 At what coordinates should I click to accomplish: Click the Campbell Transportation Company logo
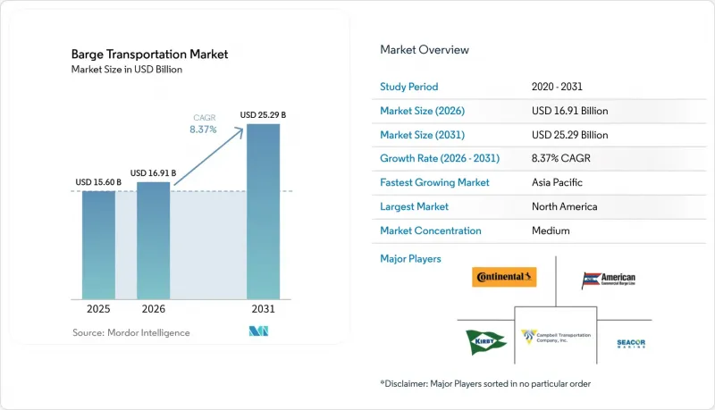(556, 337)
